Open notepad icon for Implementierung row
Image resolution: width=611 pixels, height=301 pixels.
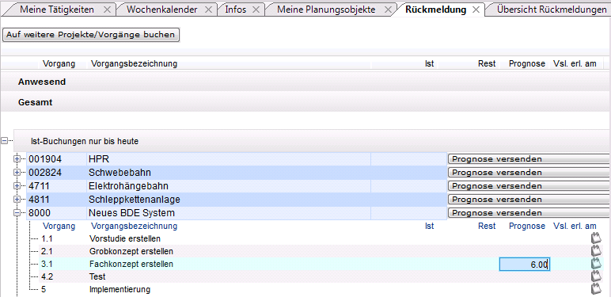pos(596,289)
